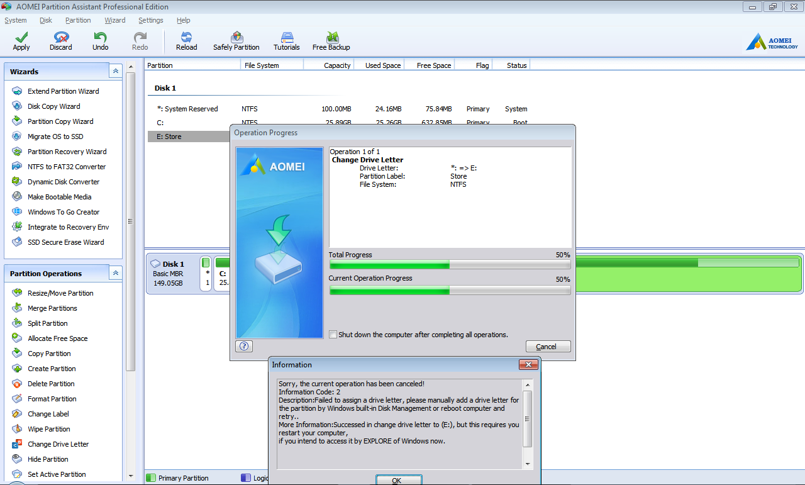The image size is (805, 485).
Task: Click help question mark in Operation Progress
Action: tap(244, 346)
